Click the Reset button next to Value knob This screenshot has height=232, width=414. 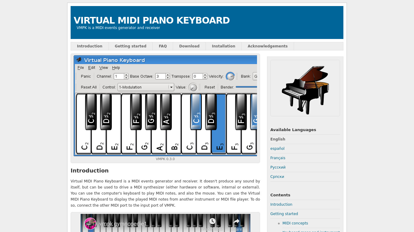click(x=210, y=87)
